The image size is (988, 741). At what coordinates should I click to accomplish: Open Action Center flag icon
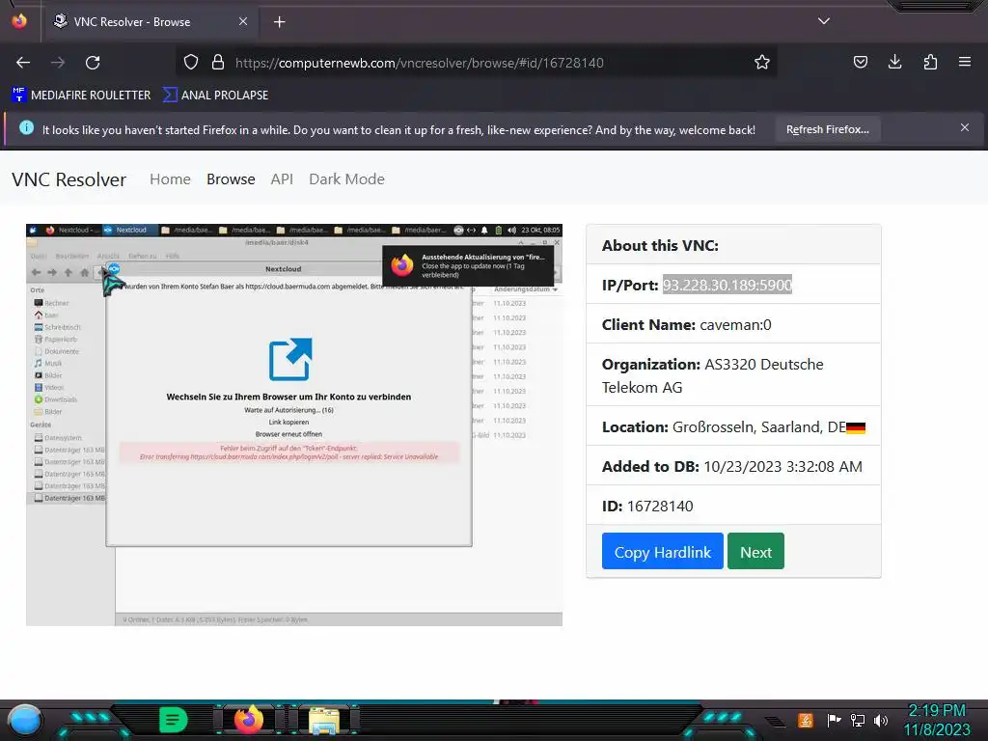(x=834, y=720)
